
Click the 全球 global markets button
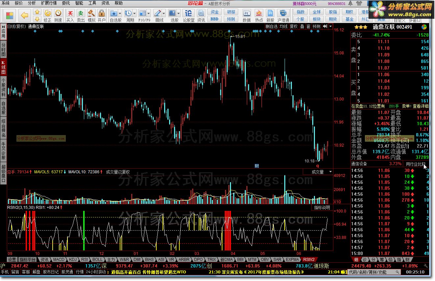(317, 12)
